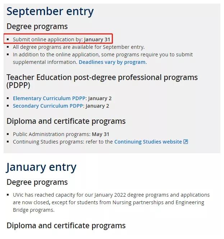Click the supplemental information bullet text
The image size is (224, 239).
[102, 58]
